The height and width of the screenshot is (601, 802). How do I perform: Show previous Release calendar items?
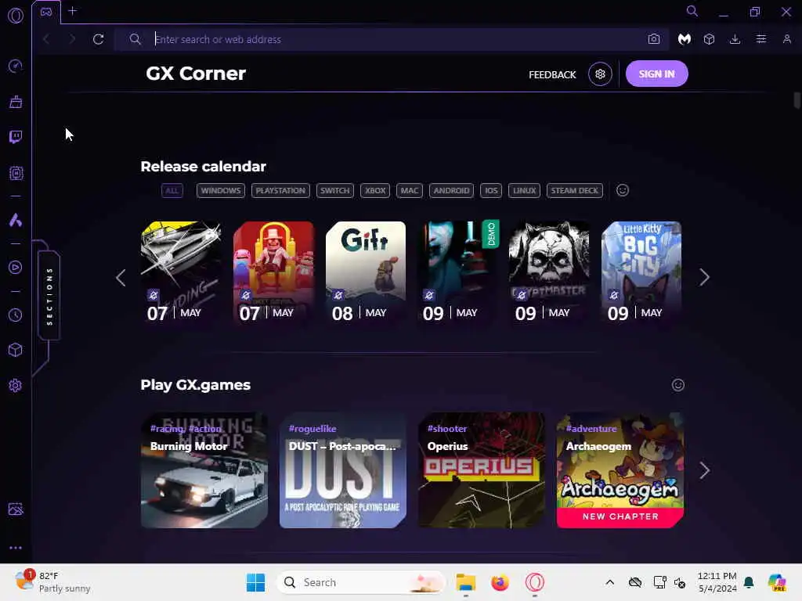pos(121,278)
